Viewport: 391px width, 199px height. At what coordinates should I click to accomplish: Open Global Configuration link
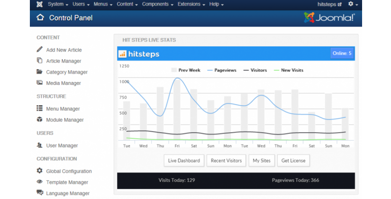[69, 171]
